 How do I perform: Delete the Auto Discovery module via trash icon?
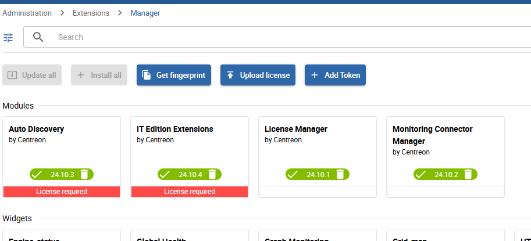tap(84, 174)
